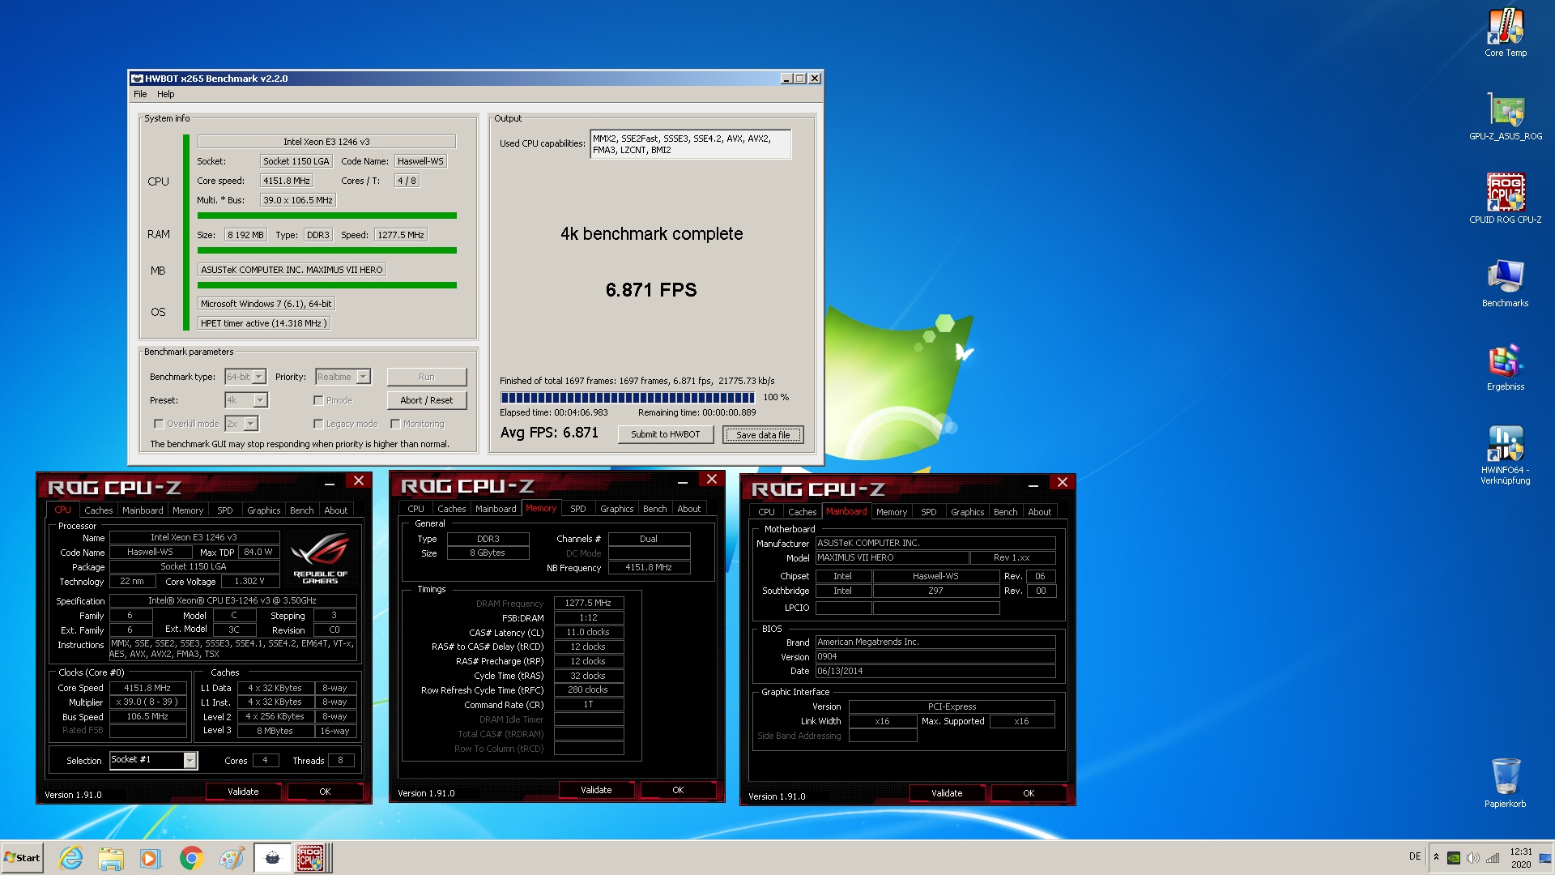
Task: Click Save data file button
Action: point(763,435)
